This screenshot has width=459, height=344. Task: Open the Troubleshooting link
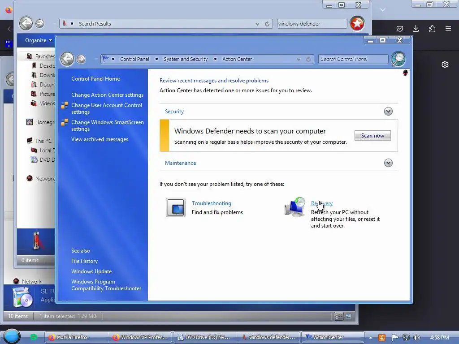[x=212, y=203]
